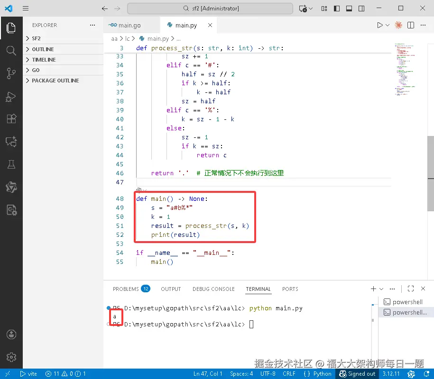Run Python file with the play button
Image resolution: width=434 pixels, height=379 pixels.
pyautogui.click(x=380, y=25)
